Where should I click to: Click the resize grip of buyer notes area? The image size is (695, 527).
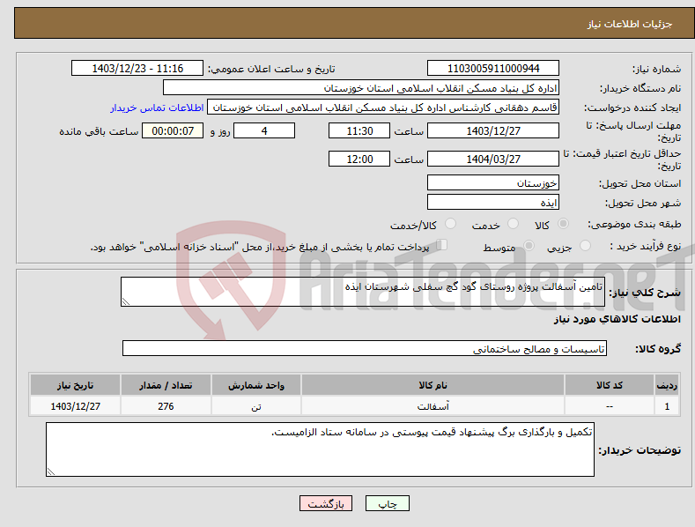(51, 471)
